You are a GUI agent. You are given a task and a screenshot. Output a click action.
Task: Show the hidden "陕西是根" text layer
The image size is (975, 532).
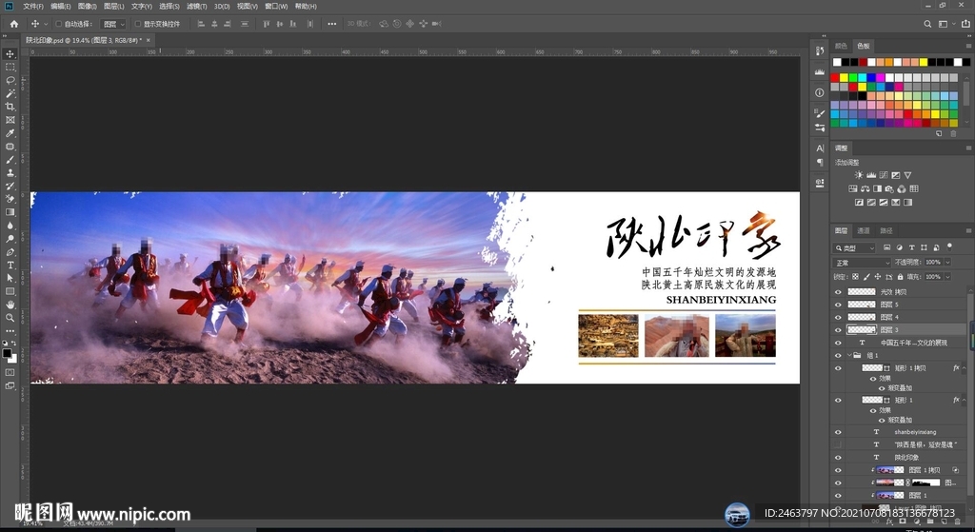coord(838,444)
